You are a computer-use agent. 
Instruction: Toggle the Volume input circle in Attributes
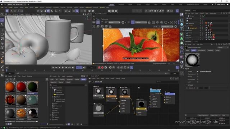tap(198, 77)
